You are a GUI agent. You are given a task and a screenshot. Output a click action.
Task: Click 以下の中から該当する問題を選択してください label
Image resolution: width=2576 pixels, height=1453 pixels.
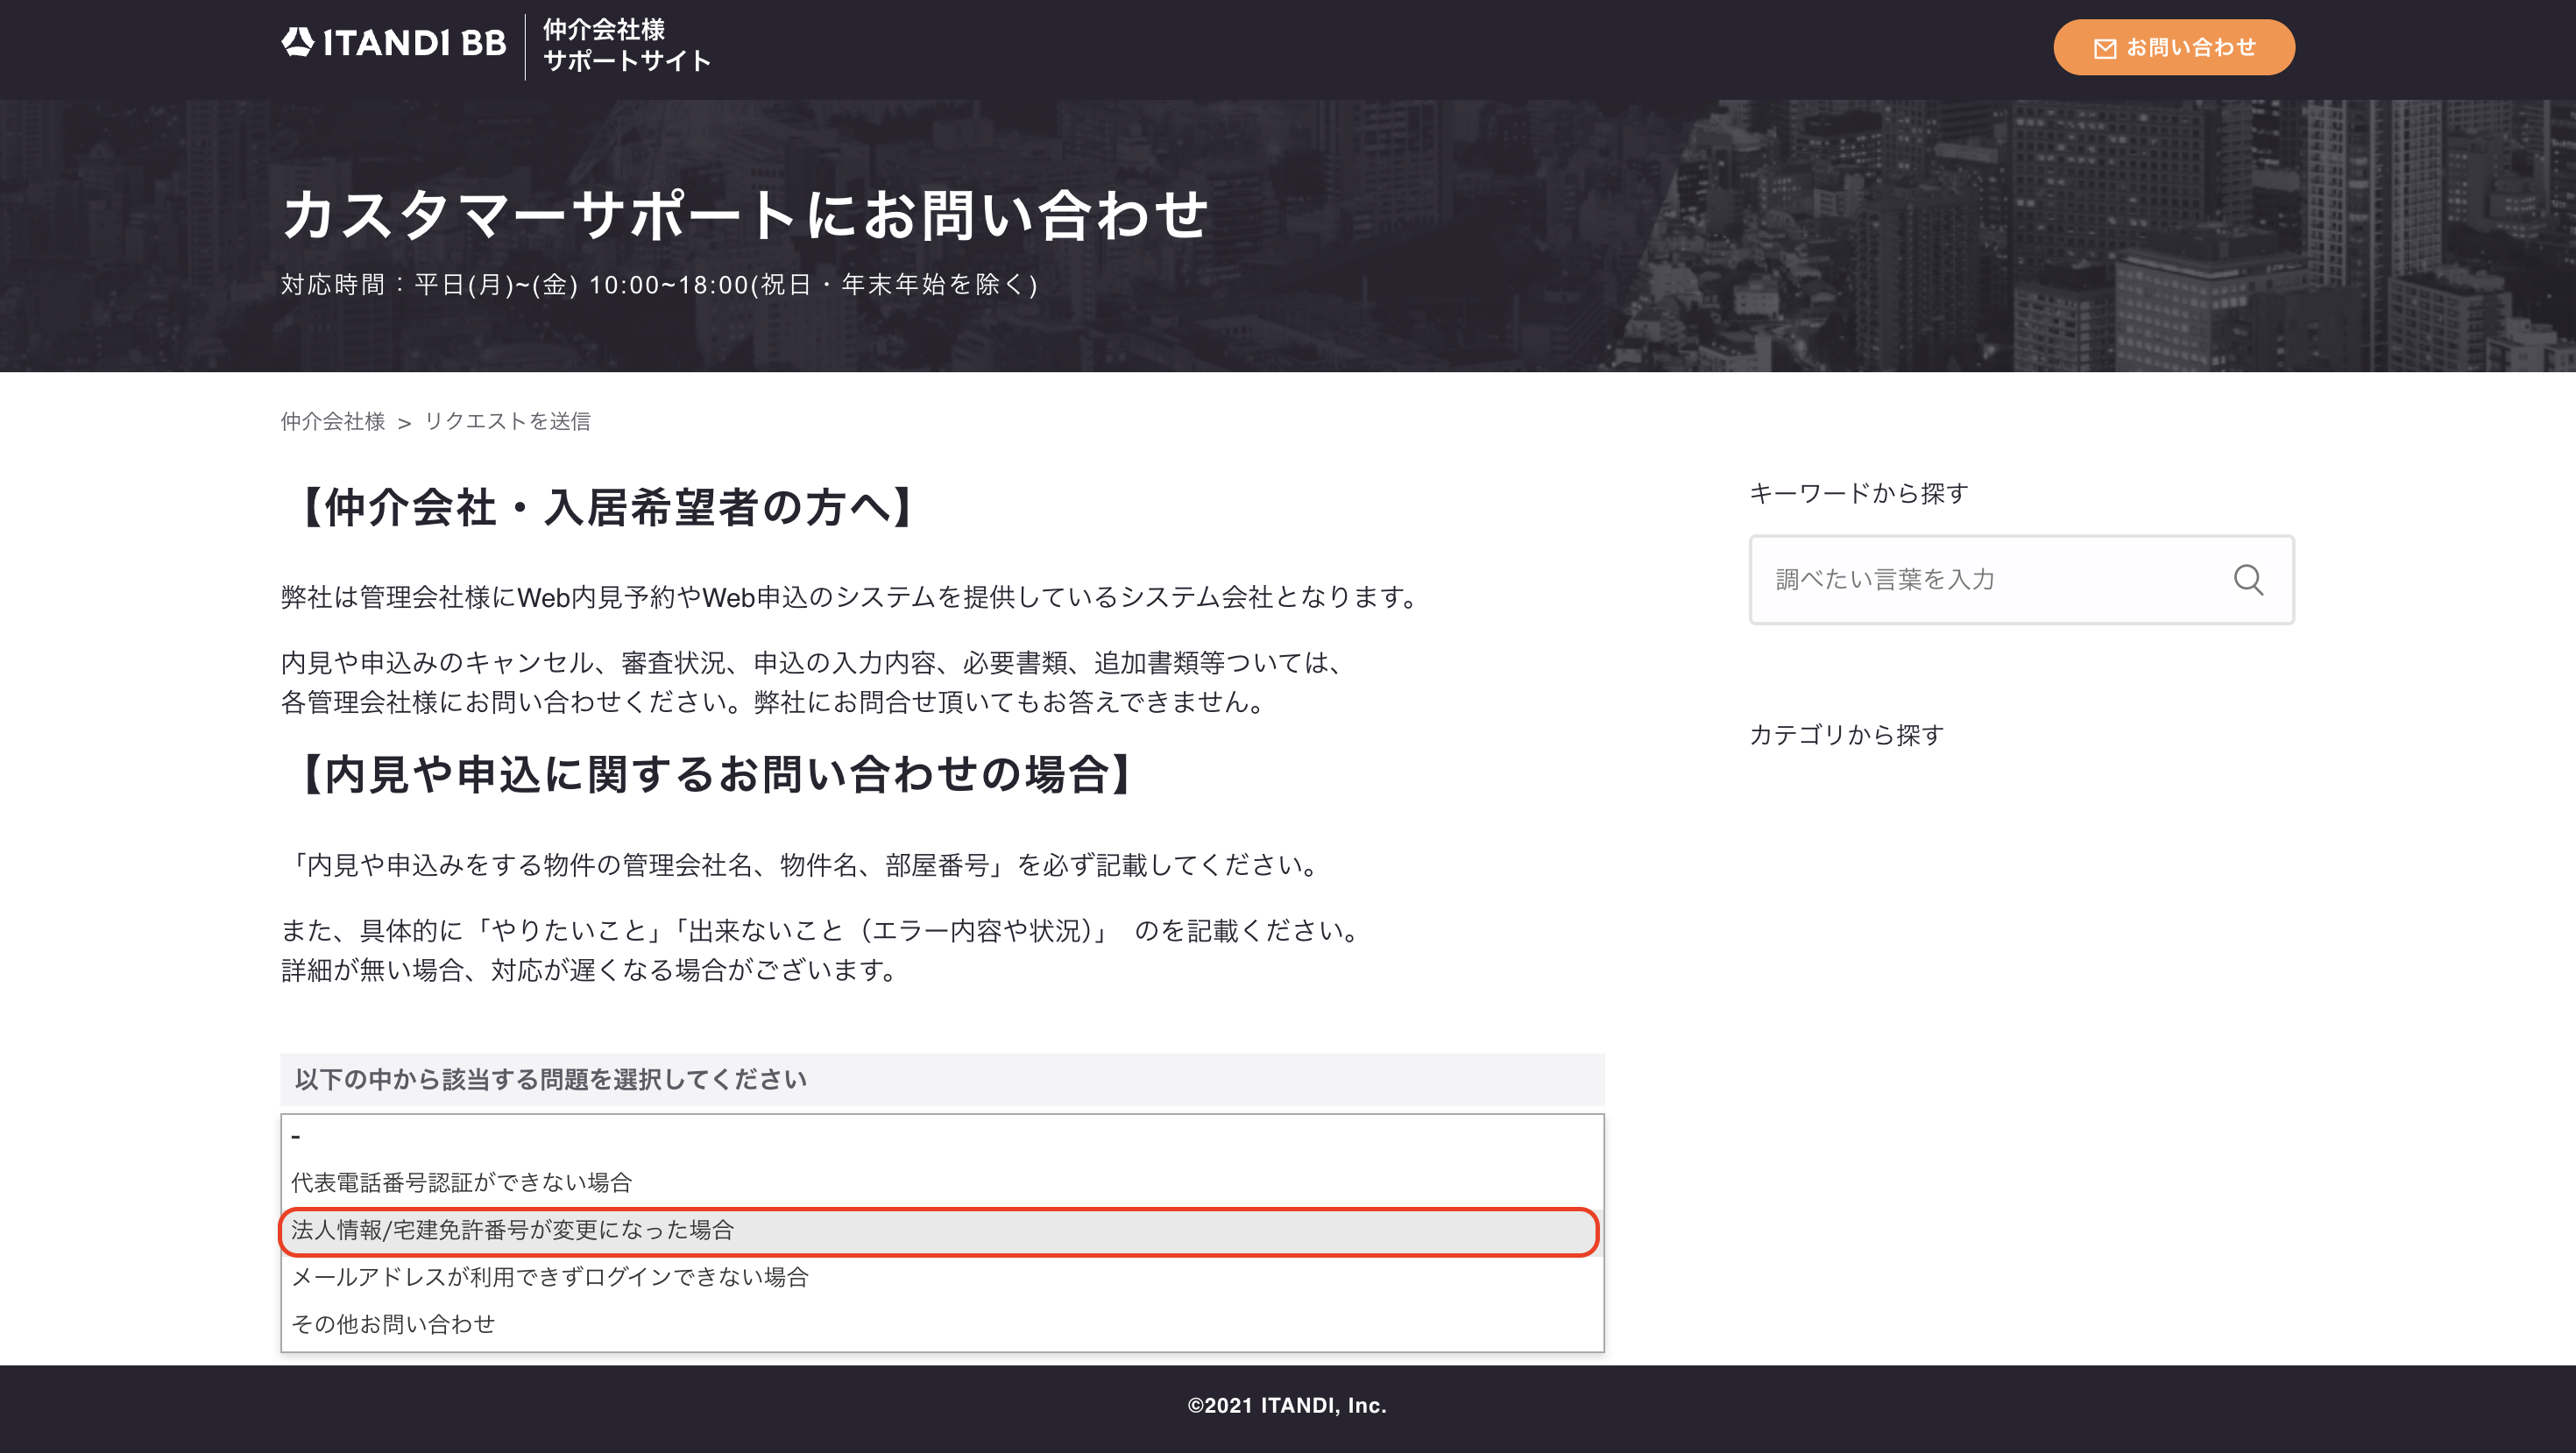coord(550,1079)
